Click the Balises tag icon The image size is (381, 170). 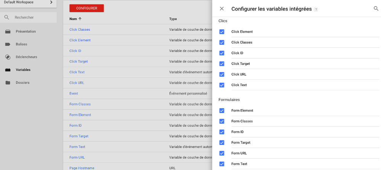pyautogui.click(x=8, y=44)
